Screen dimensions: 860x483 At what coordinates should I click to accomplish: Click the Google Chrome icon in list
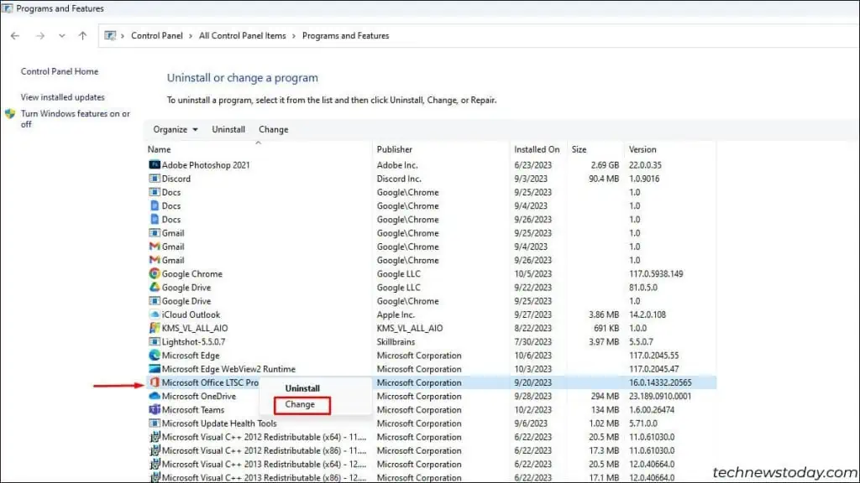[x=155, y=274]
